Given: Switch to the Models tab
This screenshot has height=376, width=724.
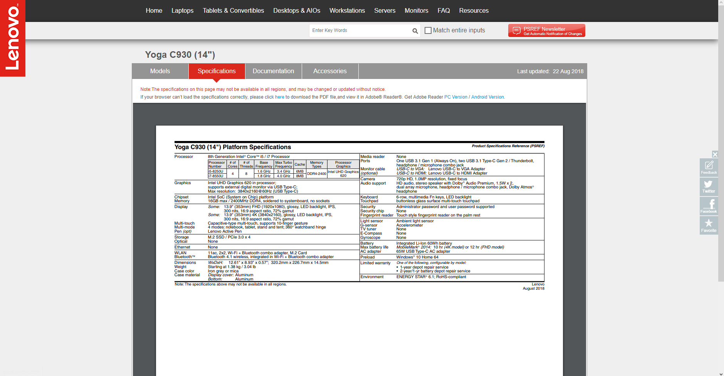Looking at the screenshot, I should tap(160, 71).
